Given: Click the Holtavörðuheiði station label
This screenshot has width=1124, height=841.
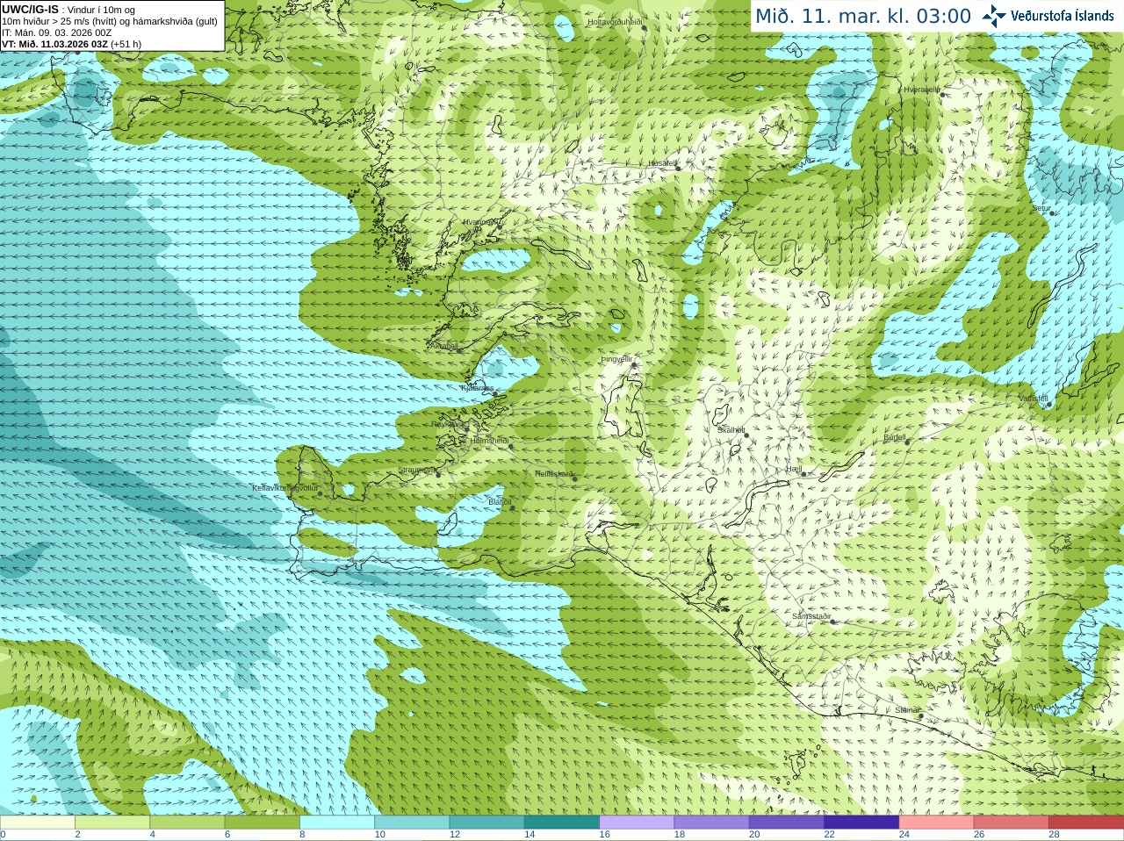Looking at the screenshot, I should (615, 21).
